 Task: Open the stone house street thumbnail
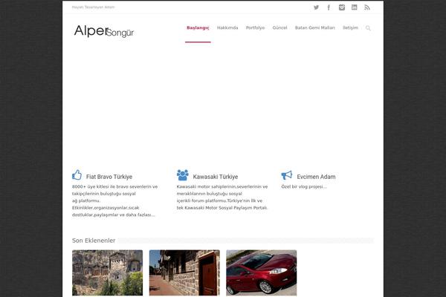click(184, 272)
